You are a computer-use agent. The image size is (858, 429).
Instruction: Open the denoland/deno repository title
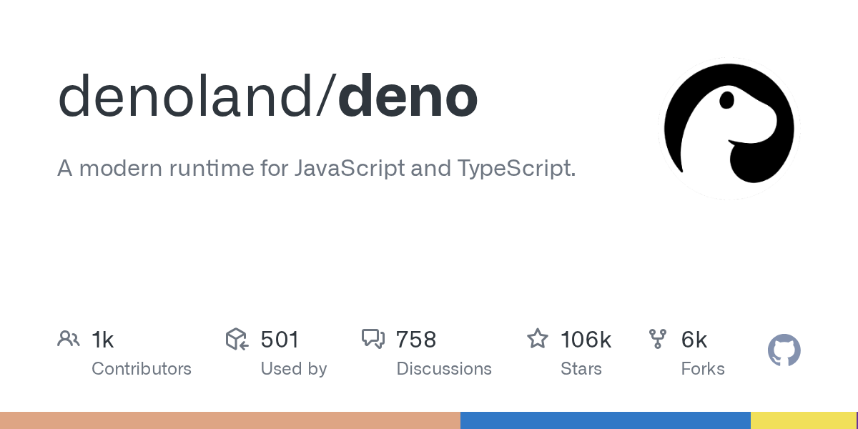(x=267, y=97)
